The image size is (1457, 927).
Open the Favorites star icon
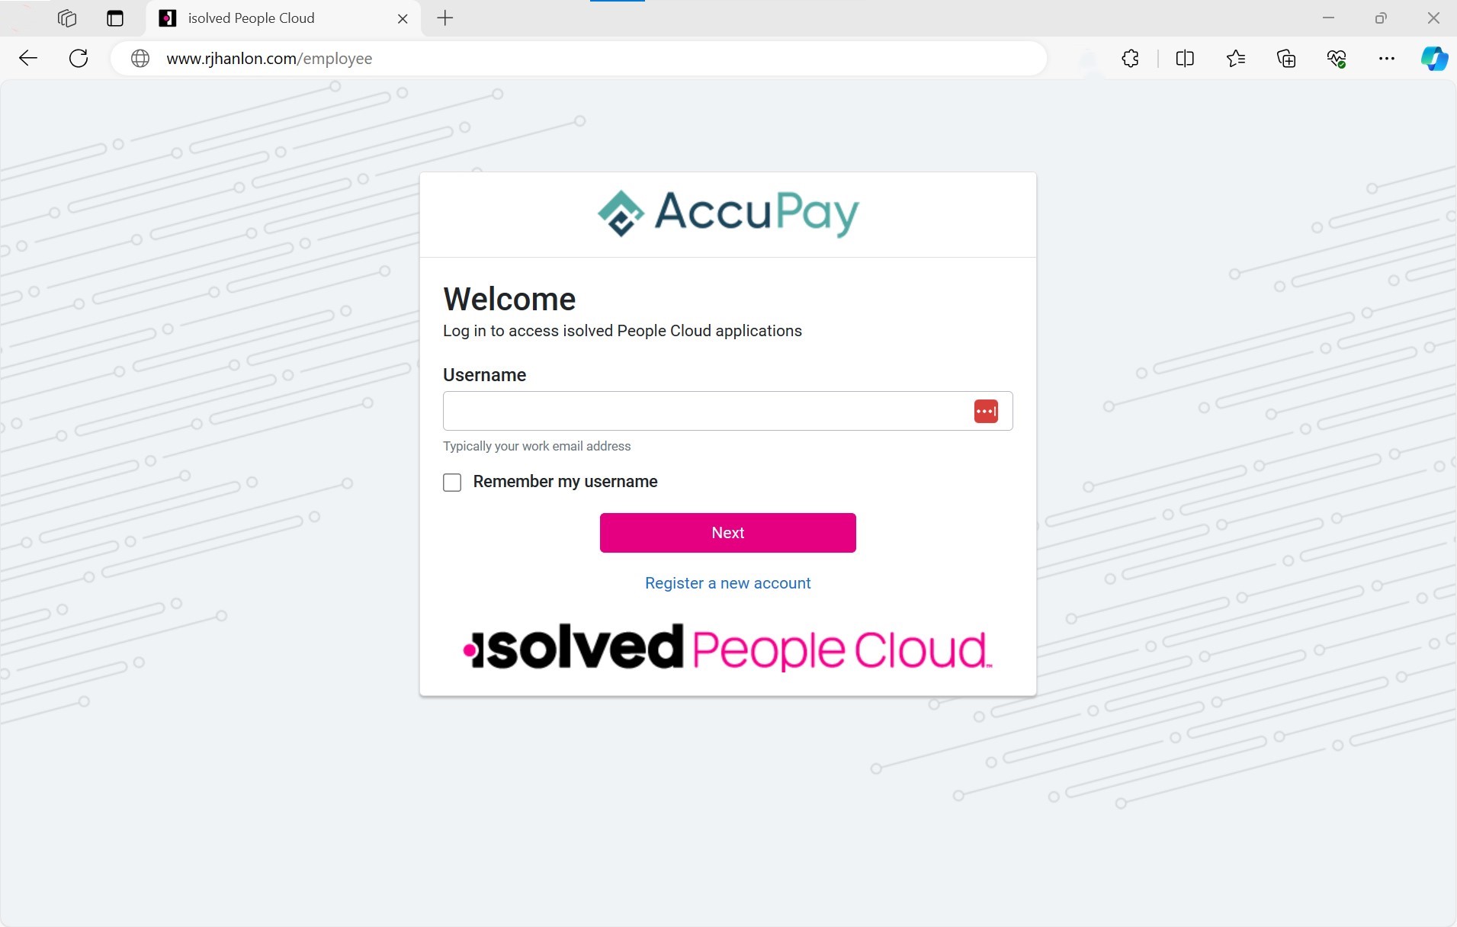click(1236, 59)
